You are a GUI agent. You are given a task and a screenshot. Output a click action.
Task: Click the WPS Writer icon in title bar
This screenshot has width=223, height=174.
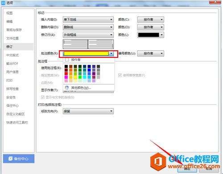pyautogui.click(x=3, y=3)
